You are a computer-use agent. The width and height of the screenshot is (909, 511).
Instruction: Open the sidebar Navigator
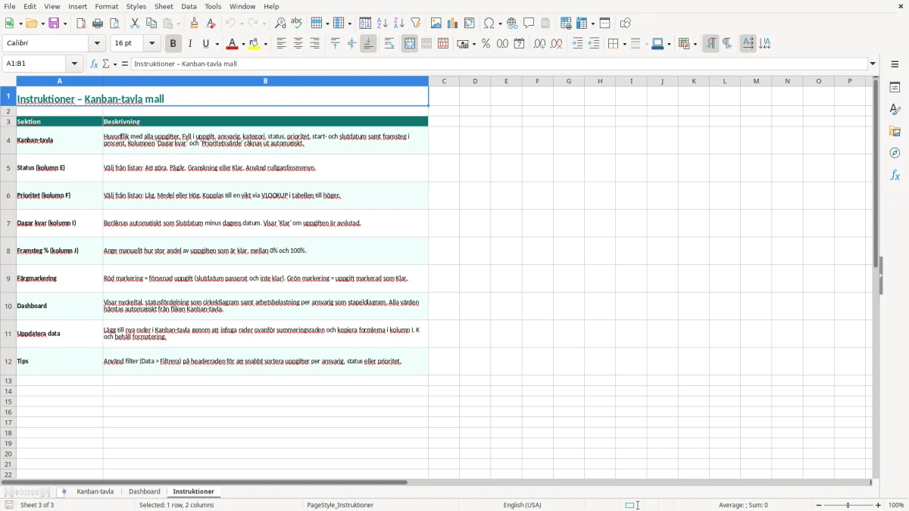[895, 153]
